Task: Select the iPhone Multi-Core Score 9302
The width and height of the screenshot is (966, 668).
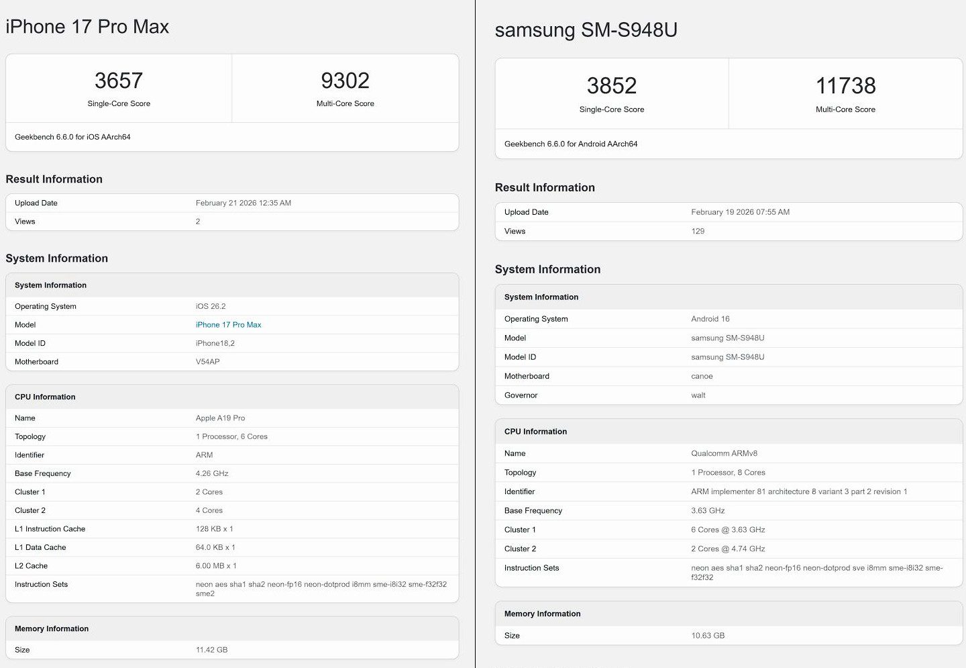Action: (345, 80)
